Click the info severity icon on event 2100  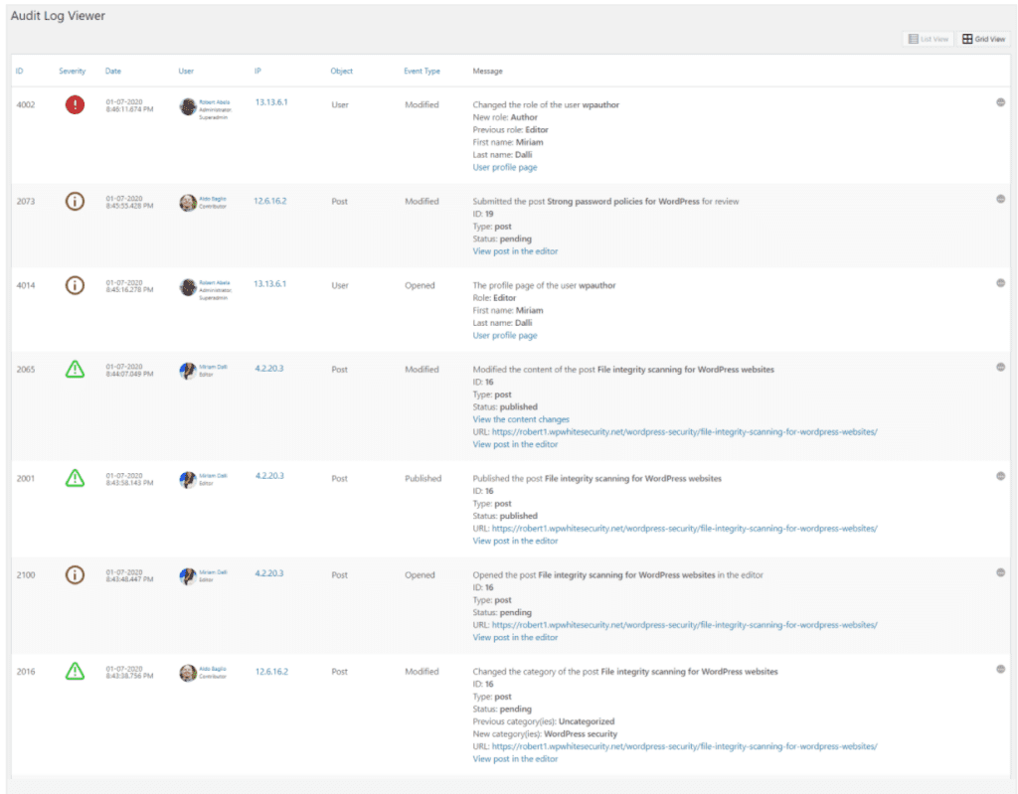point(75,574)
